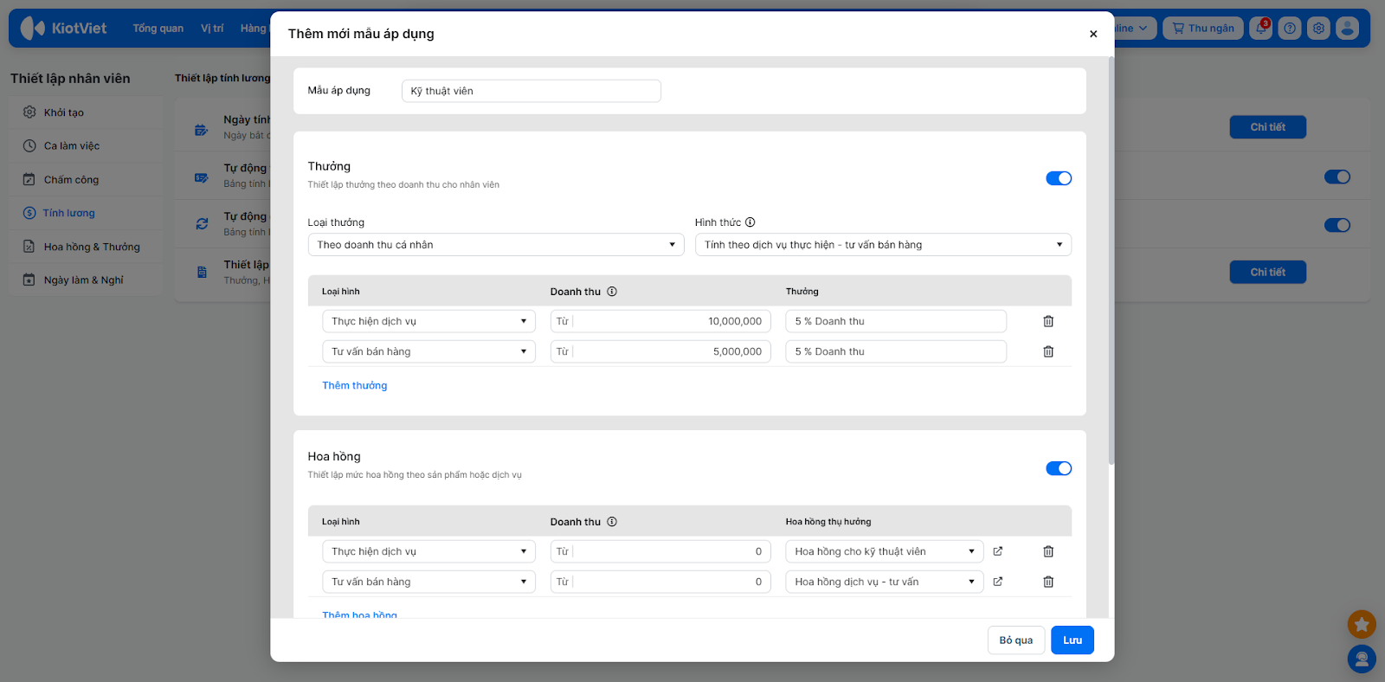
Task: Delete the 'Thực hiện dịch vụ' commission row
Action: pyautogui.click(x=1048, y=551)
